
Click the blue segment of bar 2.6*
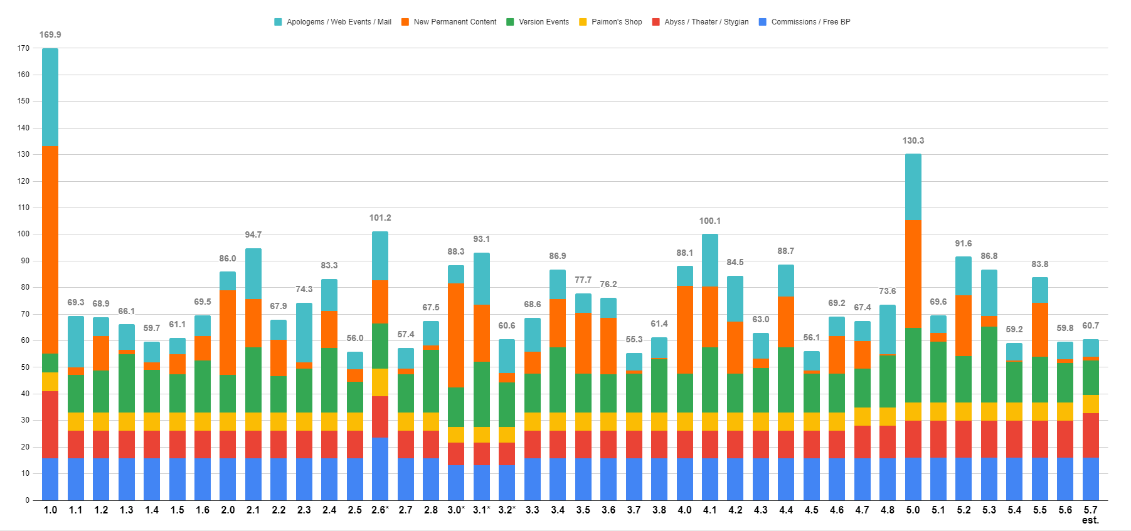380,469
